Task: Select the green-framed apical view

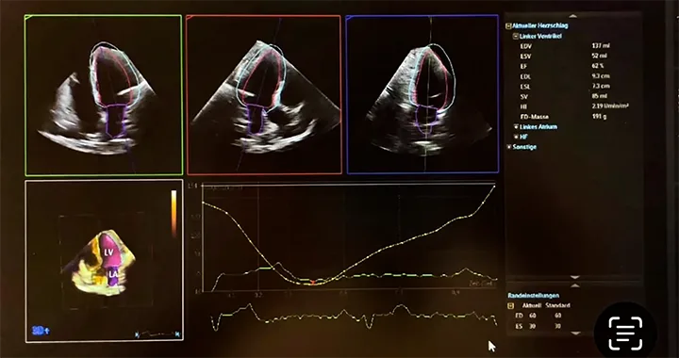Action: 104,95
